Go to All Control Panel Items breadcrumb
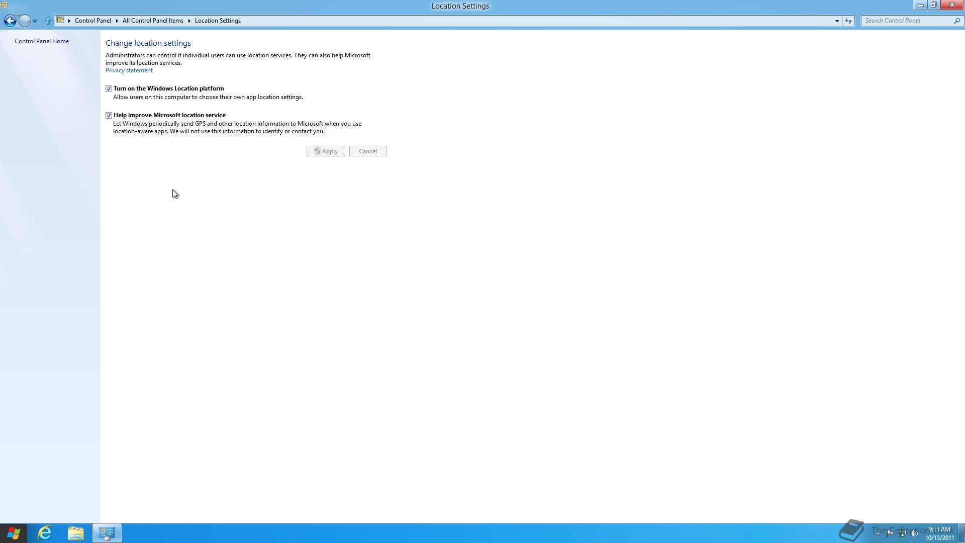The image size is (965, 543). point(153,21)
